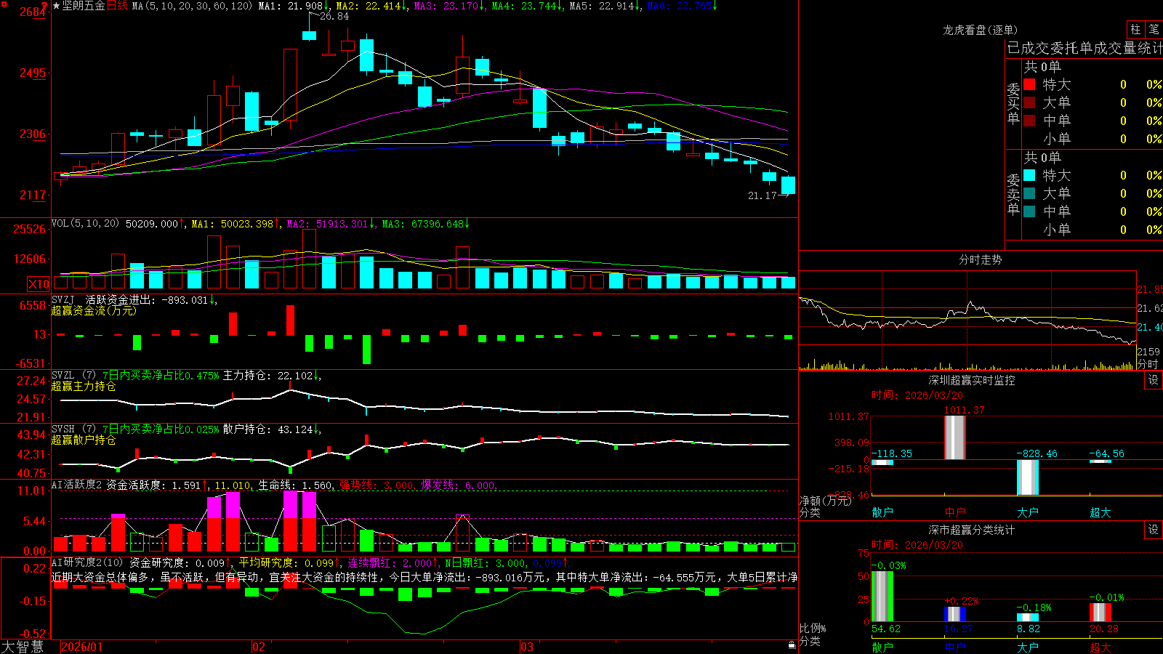Click the AI活跃度2 indicator label

tap(77, 485)
